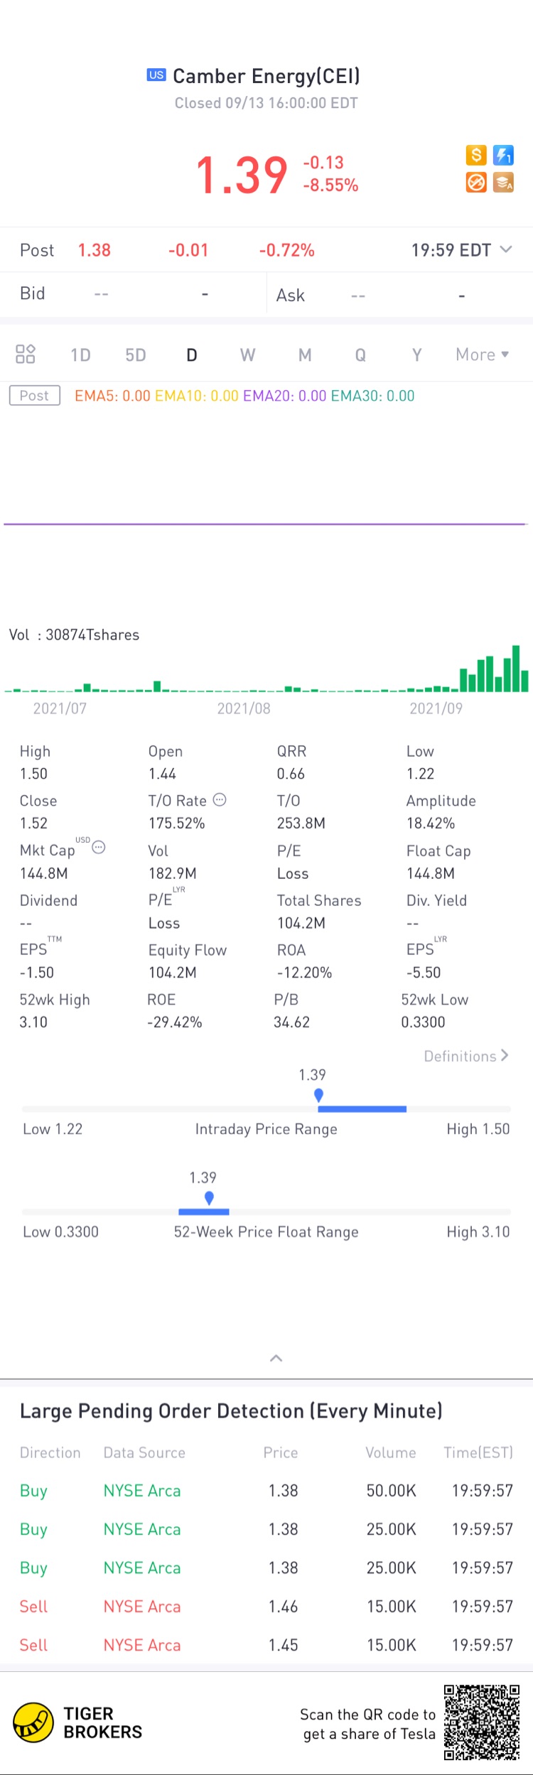
Task: Tap the Tesla share QR code
Action: (x=482, y=1722)
